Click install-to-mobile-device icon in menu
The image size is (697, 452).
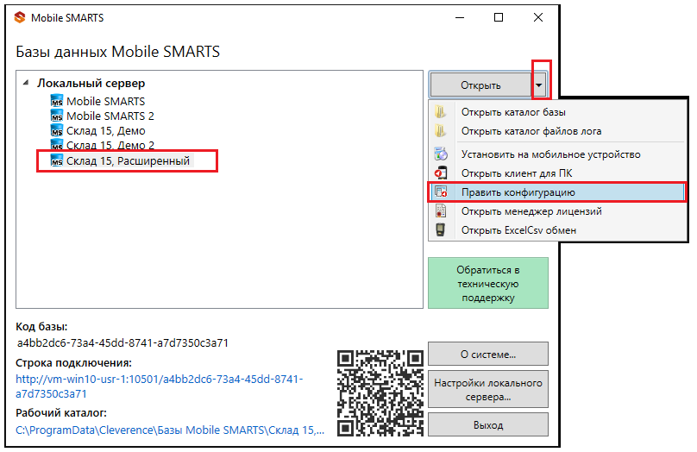441,154
